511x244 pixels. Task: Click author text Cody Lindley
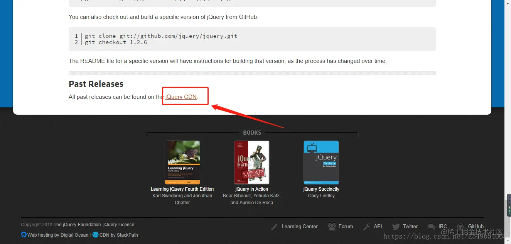pos(321,196)
